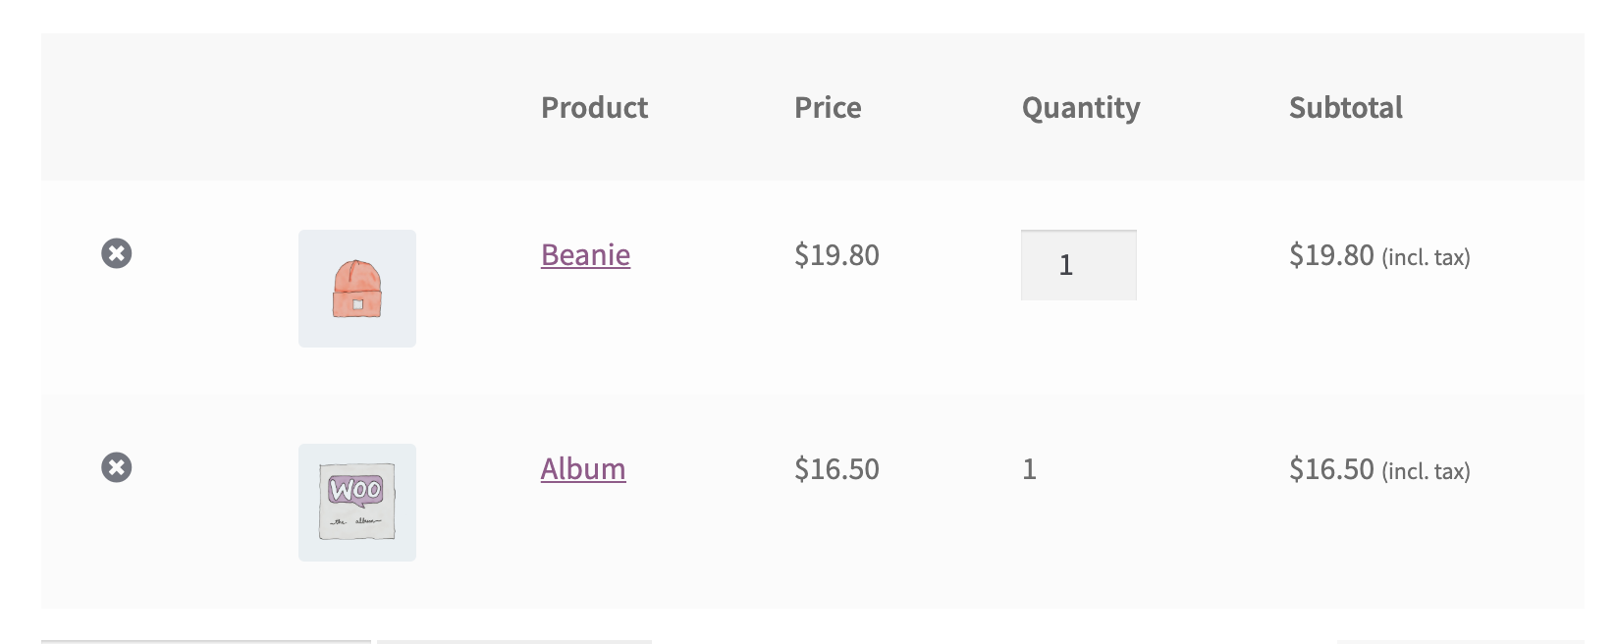This screenshot has height=644, width=1616.
Task: Open the Beanie product via its thumbnail
Action: point(356,288)
